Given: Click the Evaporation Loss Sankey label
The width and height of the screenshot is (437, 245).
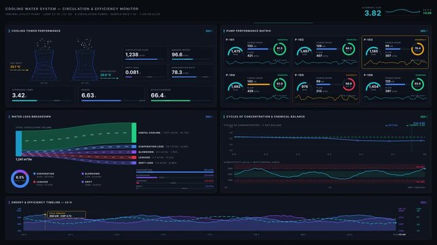Looking at the screenshot, I should point(151,146).
